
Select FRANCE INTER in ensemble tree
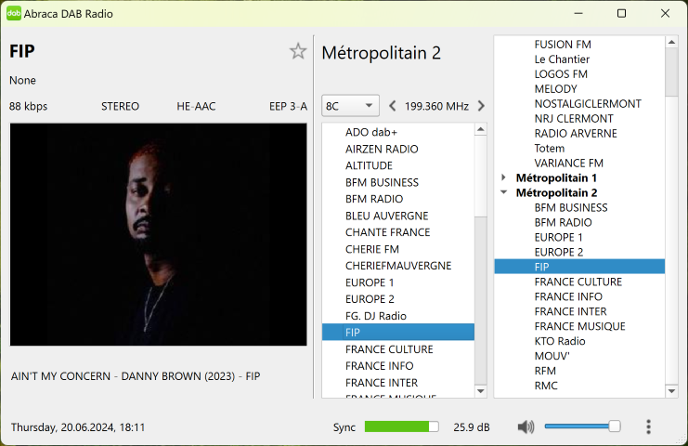[570, 311]
